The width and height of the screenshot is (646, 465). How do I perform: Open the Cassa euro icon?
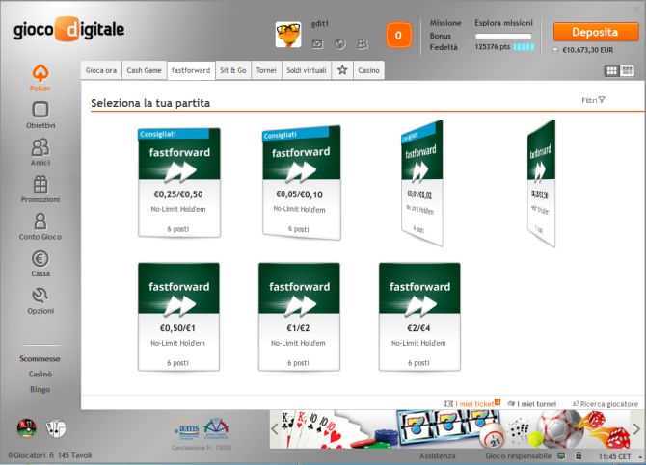[x=40, y=264]
